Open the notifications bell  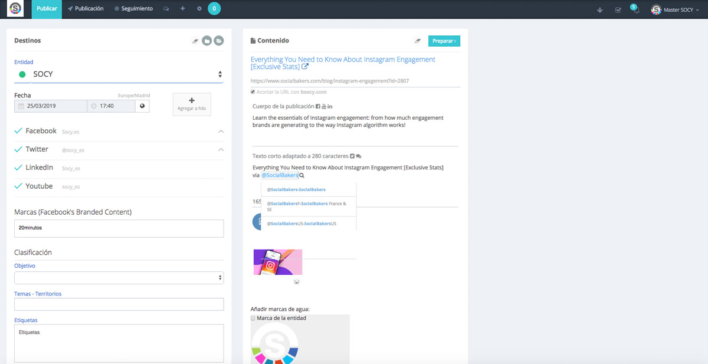636,9
